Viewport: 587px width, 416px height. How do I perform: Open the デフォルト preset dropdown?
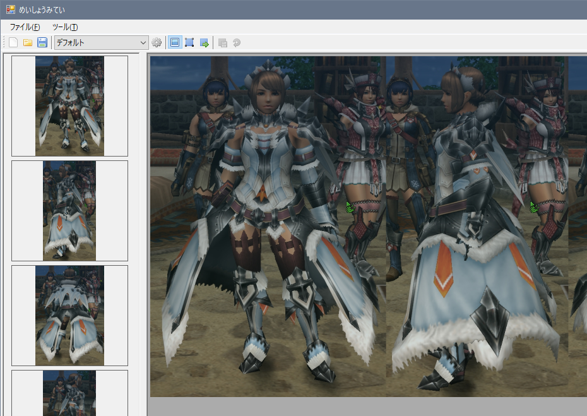pos(102,43)
